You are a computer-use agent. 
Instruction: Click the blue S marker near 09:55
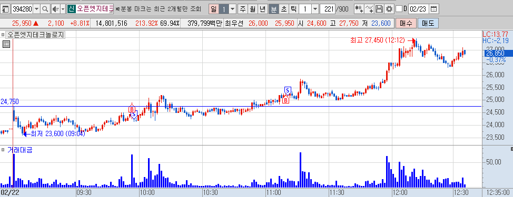pos(134,115)
